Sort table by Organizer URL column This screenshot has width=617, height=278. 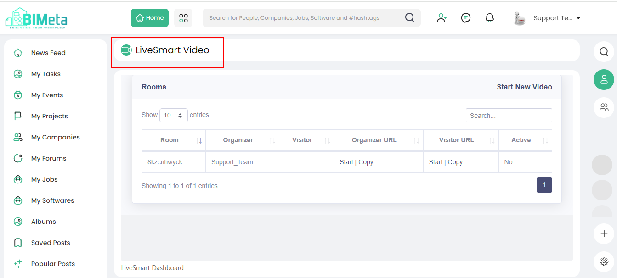point(379,140)
